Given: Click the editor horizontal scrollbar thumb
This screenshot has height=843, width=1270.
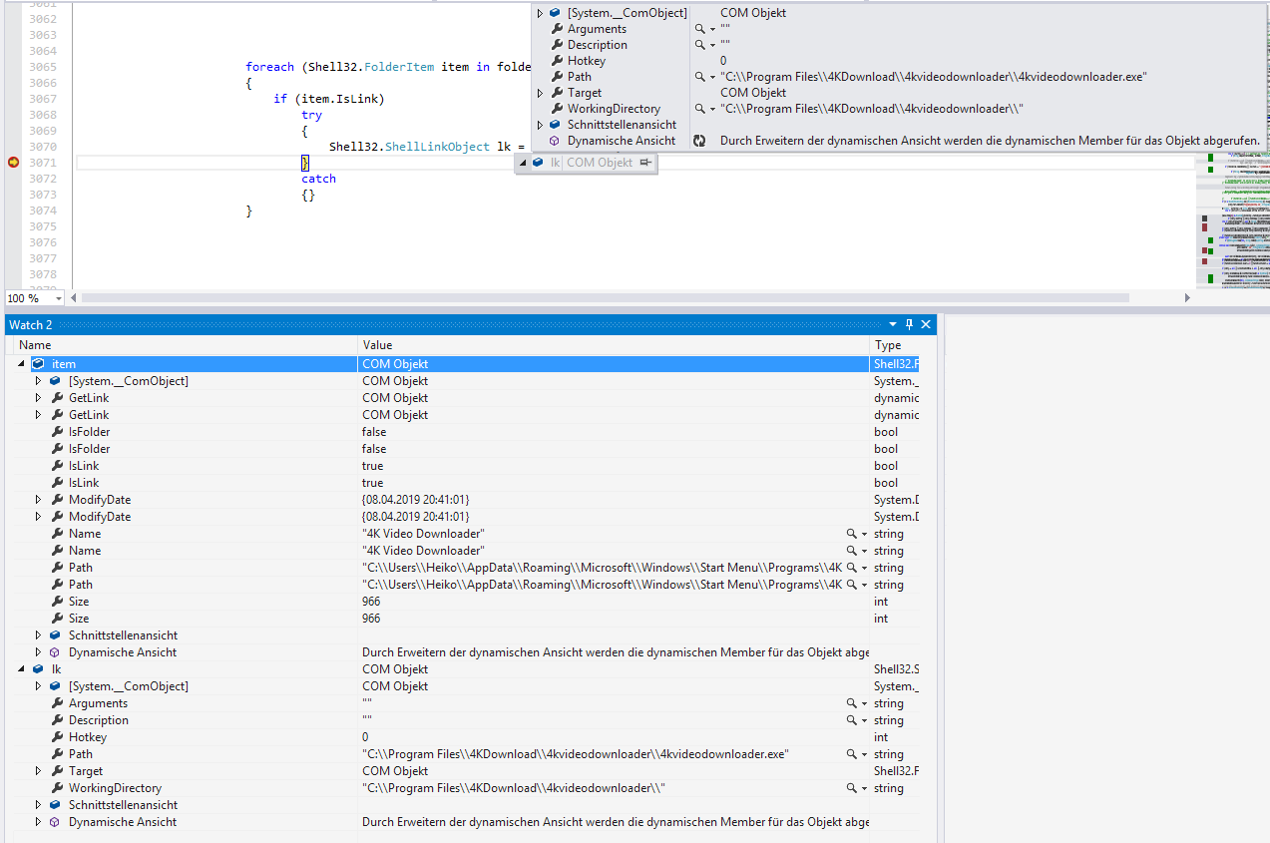Looking at the screenshot, I should (605, 298).
